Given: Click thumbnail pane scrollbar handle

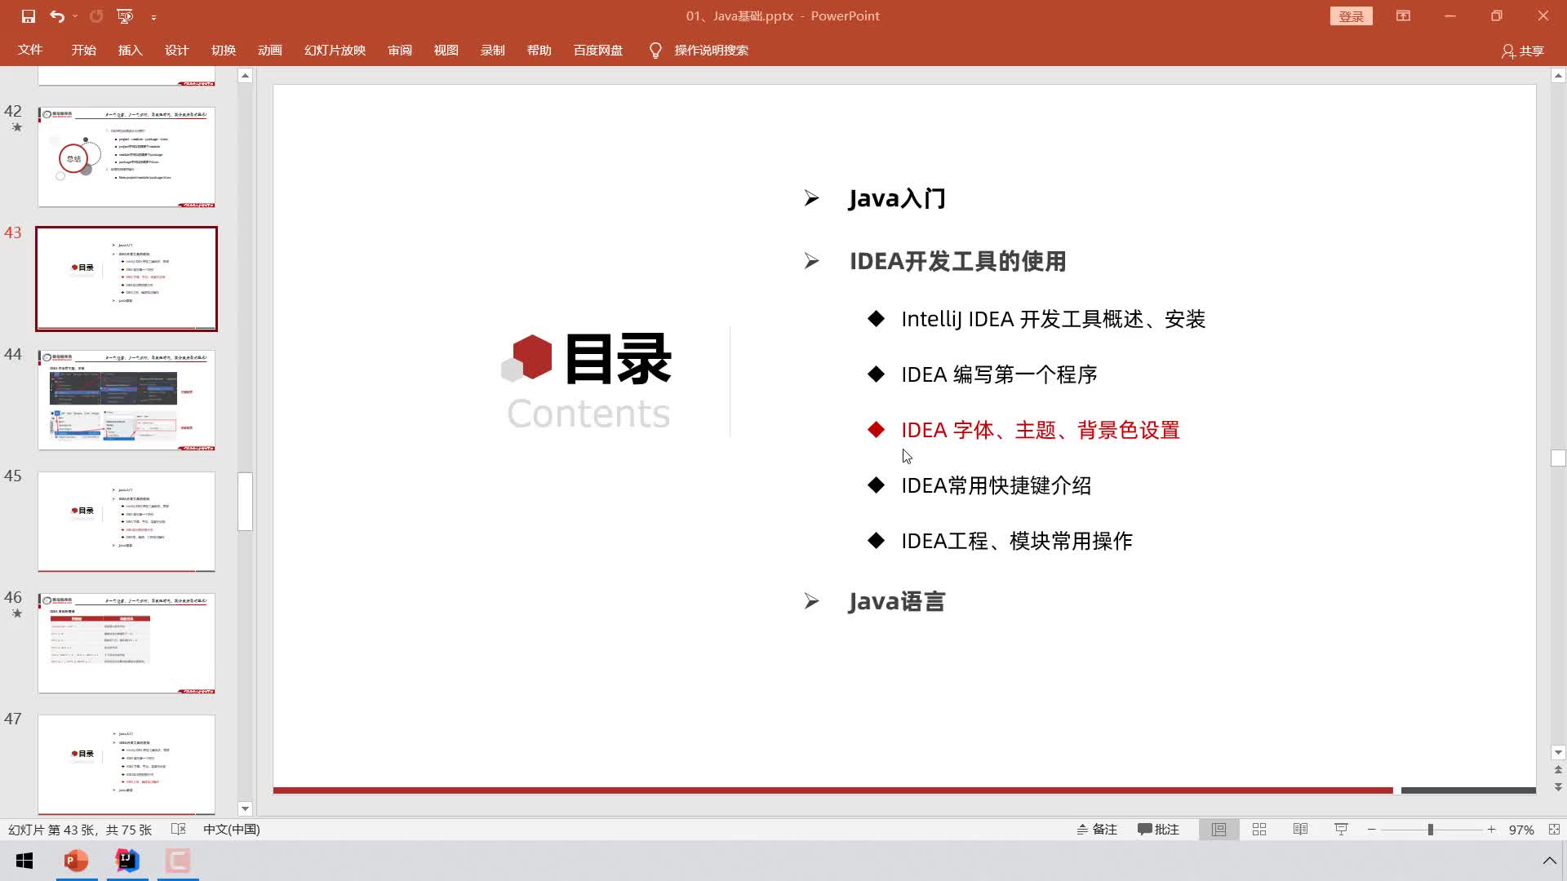Looking at the screenshot, I should point(245,502).
